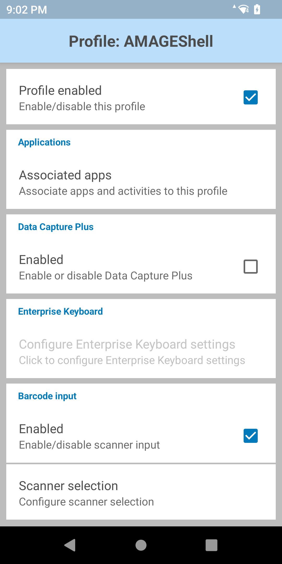
Task: Tap the Android back navigation button
Action: pos(70,545)
